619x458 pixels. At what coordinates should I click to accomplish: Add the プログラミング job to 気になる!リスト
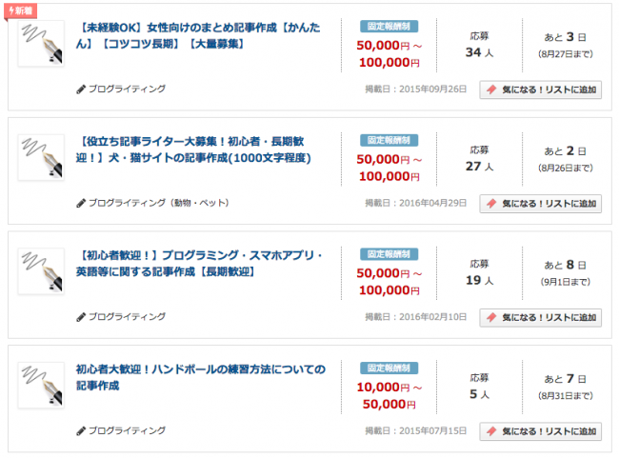pos(540,317)
